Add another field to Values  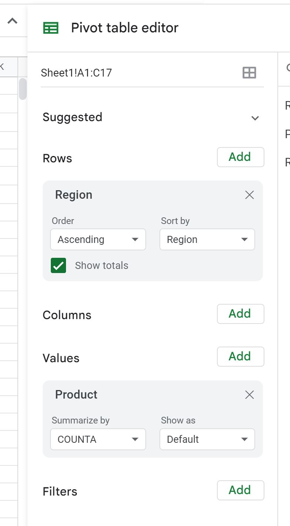pos(240,356)
